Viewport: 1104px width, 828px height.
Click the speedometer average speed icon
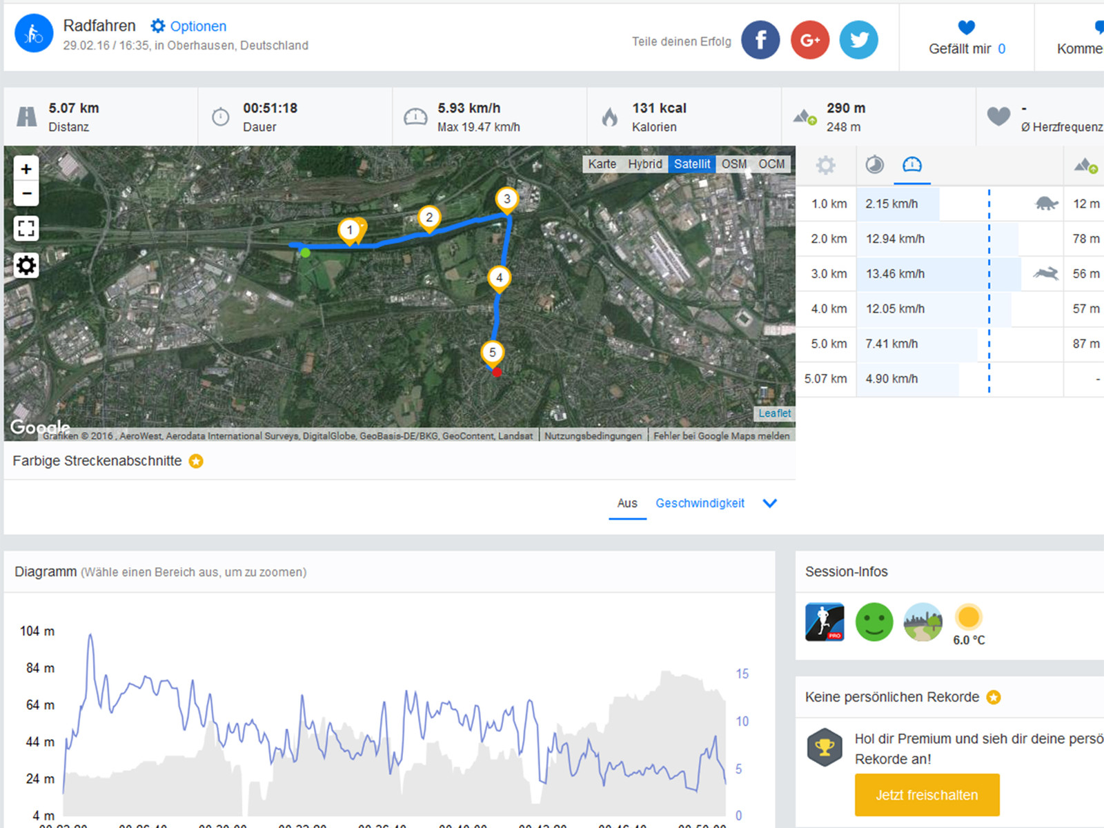[x=415, y=117]
